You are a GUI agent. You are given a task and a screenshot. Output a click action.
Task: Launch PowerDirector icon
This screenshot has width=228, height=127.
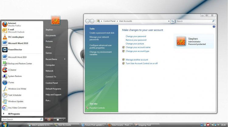click(5, 50)
